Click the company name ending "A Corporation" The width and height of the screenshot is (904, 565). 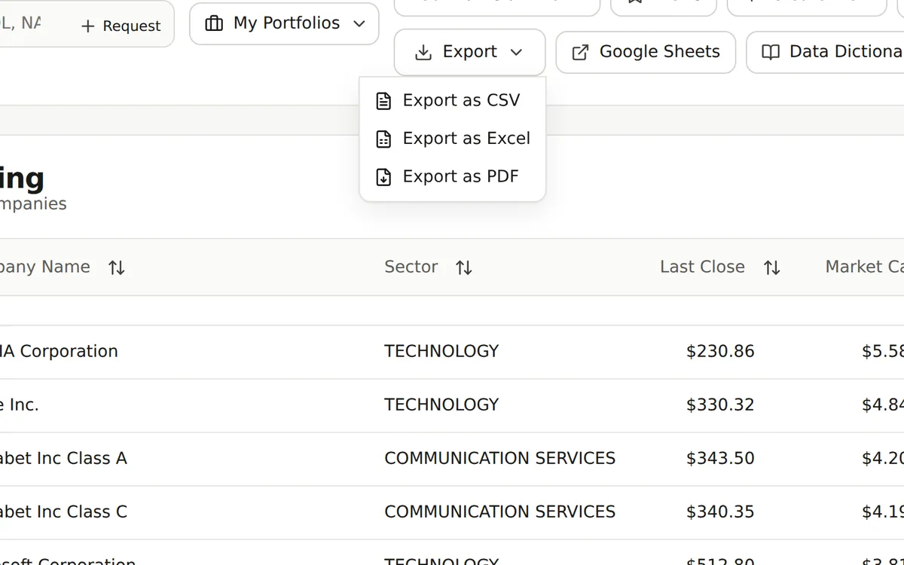point(59,351)
